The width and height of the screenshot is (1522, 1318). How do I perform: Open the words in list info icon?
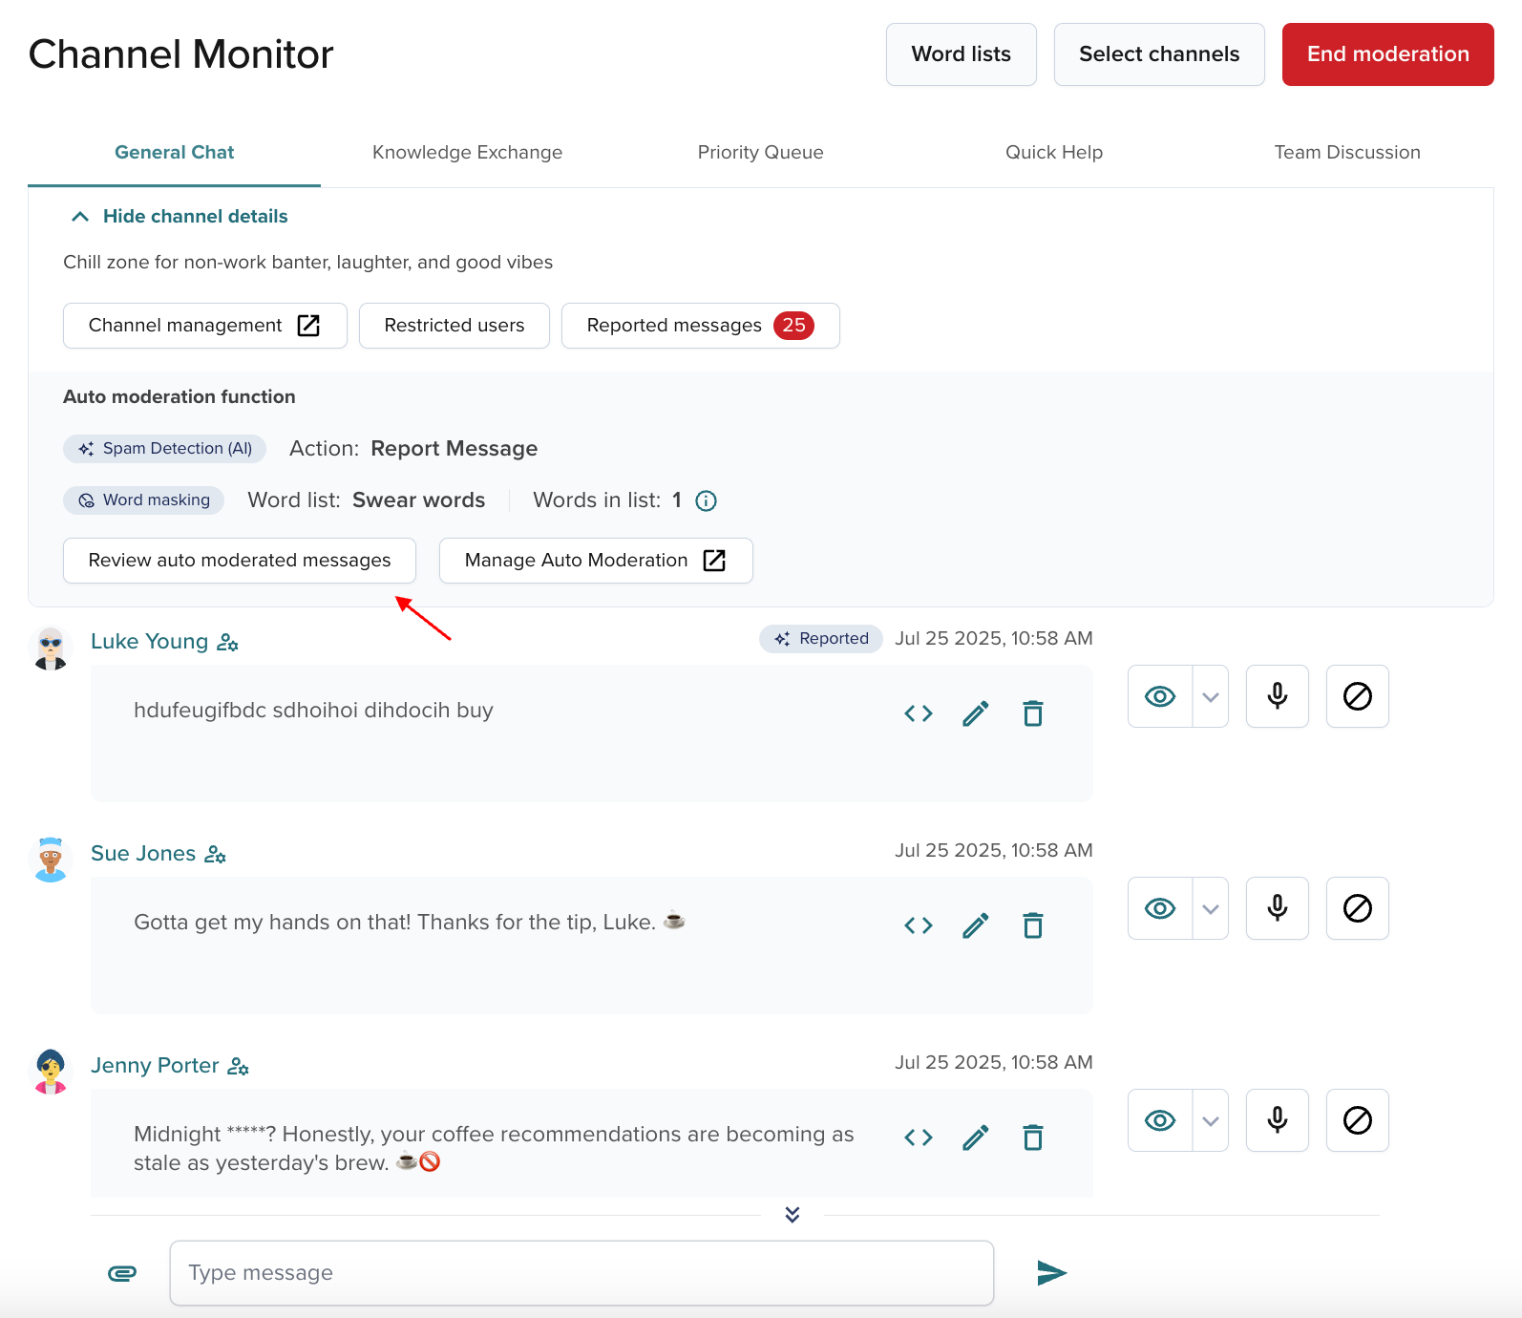tap(706, 500)
